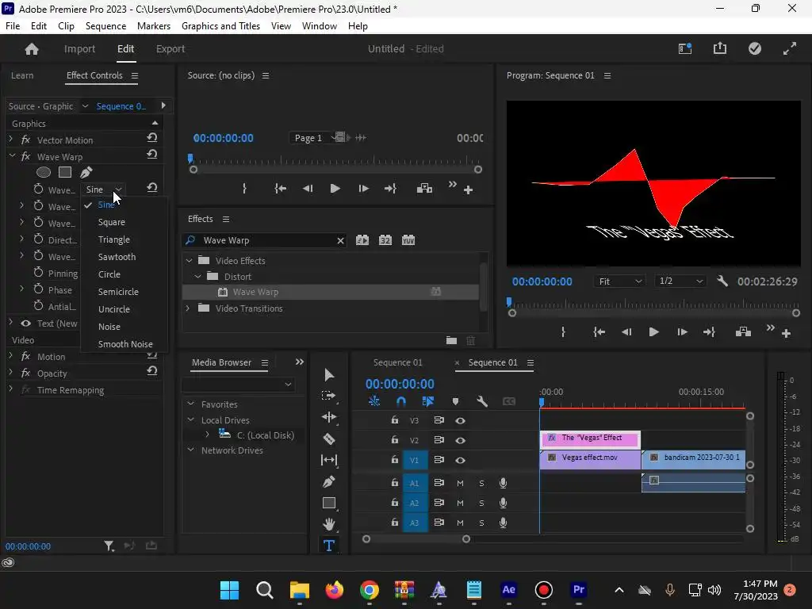This screenshot has width=812, height=609.
Task: Toggle linked selection in timeline
Action: [427, 401]
